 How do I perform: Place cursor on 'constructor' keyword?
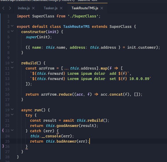33,32
